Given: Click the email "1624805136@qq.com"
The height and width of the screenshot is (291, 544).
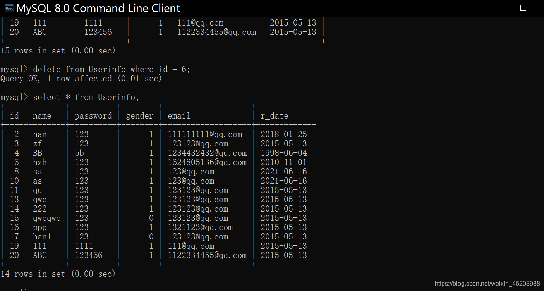Looking at the screenshot, I should click(x=207, y=162).
